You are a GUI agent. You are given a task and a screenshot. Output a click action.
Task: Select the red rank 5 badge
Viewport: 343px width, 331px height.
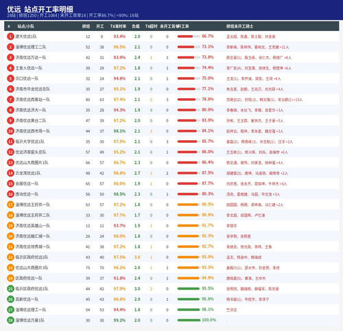10,78
